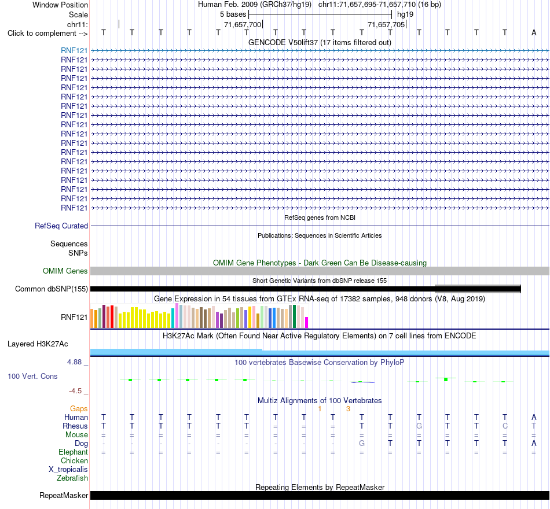Open the GENCODE V50lift37 track title
Image resolution: width=550 pixels, height=509 pixels.
click(x=320, y=42)
